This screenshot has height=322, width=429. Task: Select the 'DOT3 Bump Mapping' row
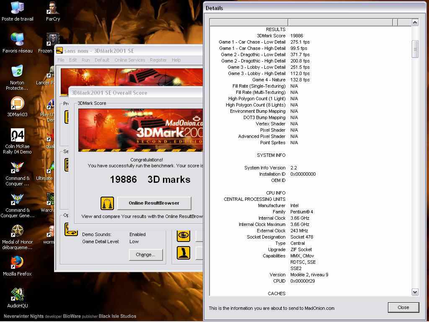(310, 117)
